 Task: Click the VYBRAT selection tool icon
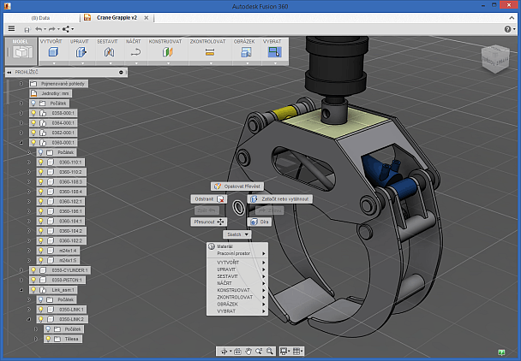click(x=275, y=52)
